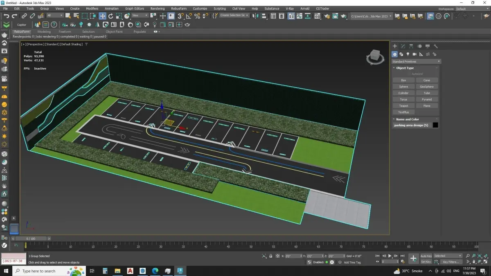
Task: Click the Angle Snap toggle
Action: pos(189,16)
